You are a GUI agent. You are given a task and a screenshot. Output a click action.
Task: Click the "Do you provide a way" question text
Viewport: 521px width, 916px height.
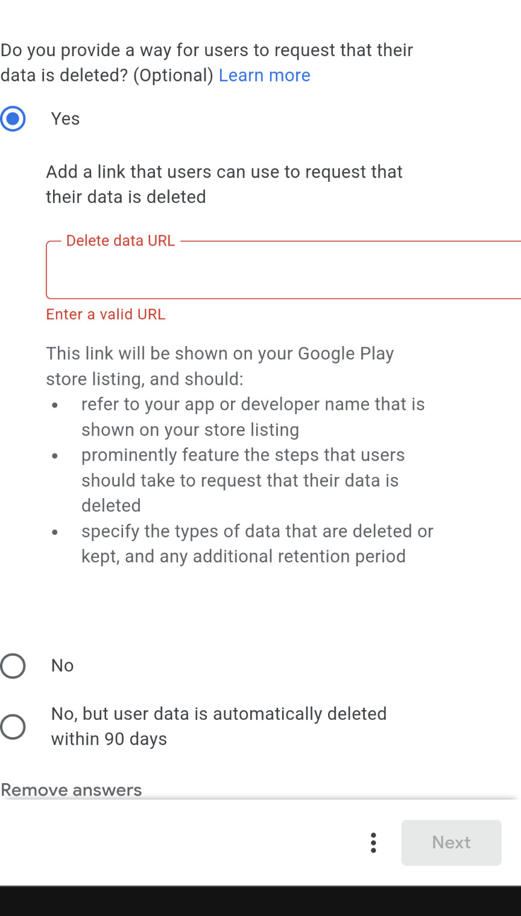[206, 51]
